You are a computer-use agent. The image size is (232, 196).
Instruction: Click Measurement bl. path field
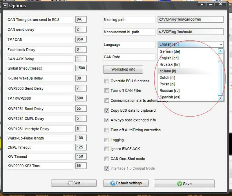(191, 32)
